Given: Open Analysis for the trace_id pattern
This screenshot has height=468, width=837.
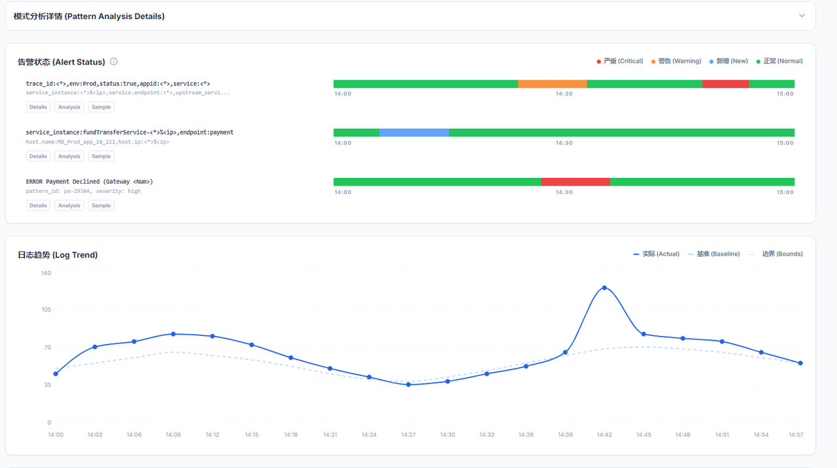Looking at the screenshot, I should pyautogui.click(x=69, y=107).
